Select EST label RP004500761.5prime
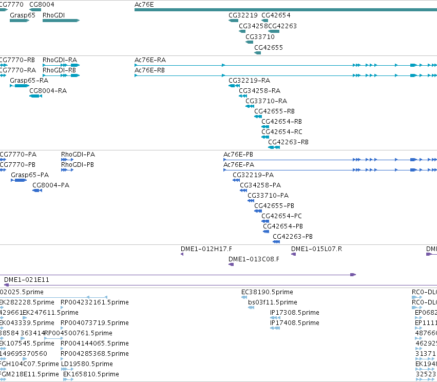437x382 pixels. (x=79, y=334)
